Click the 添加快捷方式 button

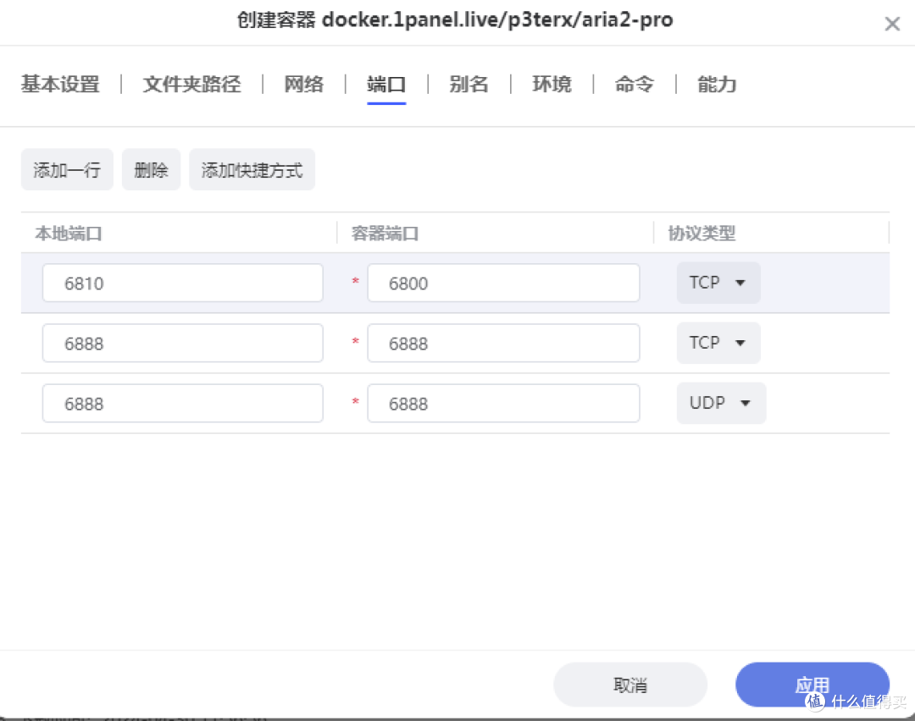(x=252, y=169)
